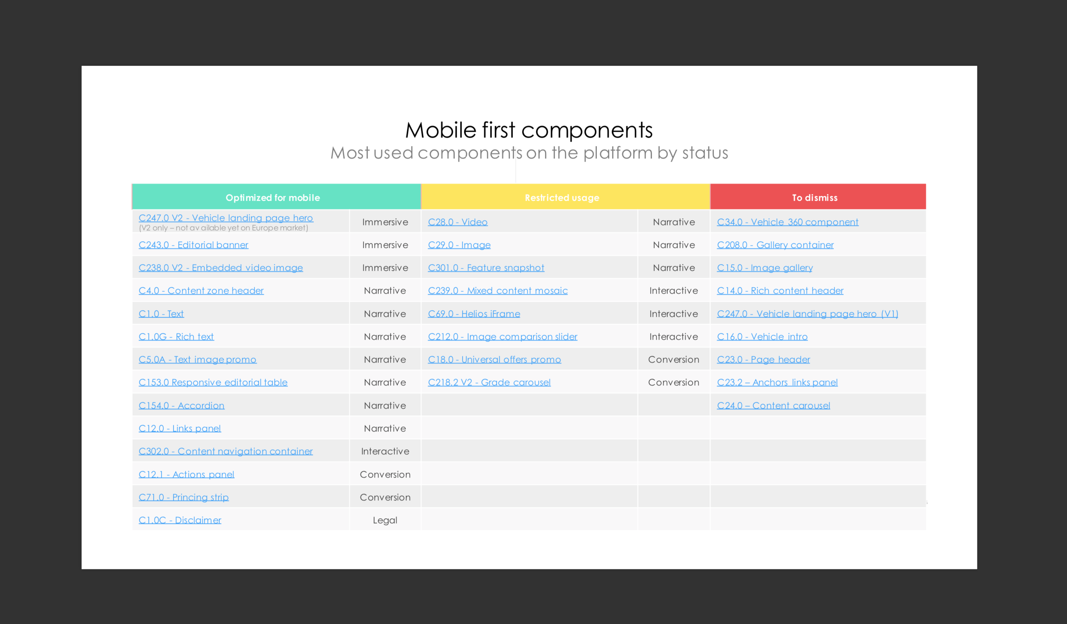Follow the C24.0 Content carousel link
Viewport: 1067px width, 624px height.
[773, 406]
